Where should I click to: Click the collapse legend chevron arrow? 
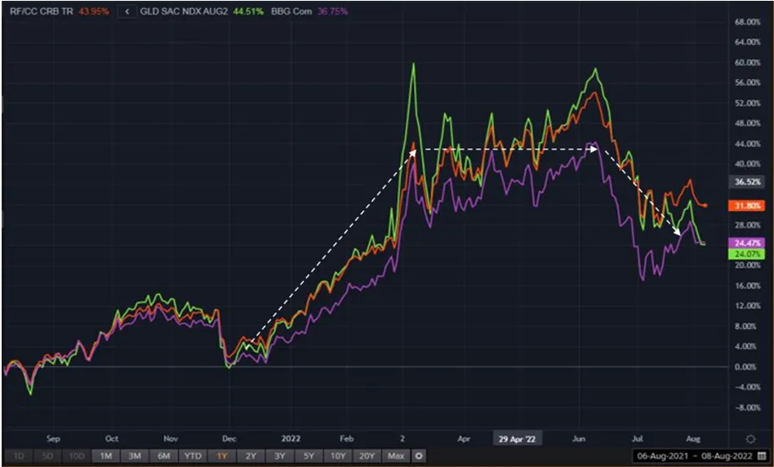127,12
